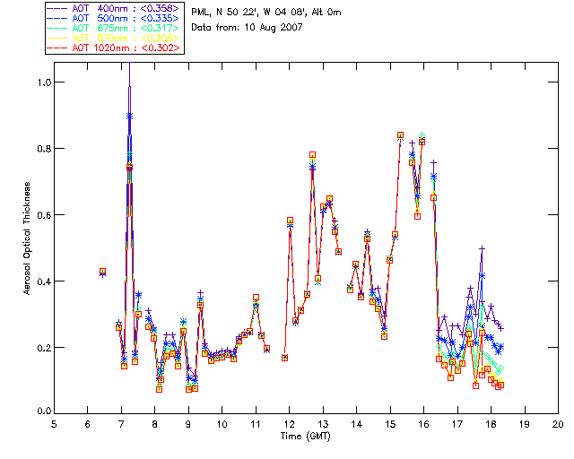Select the 'AOT 870nm : <0.308>' legend entry
Screen dimensions: 574x459
[x=114, y=38]
